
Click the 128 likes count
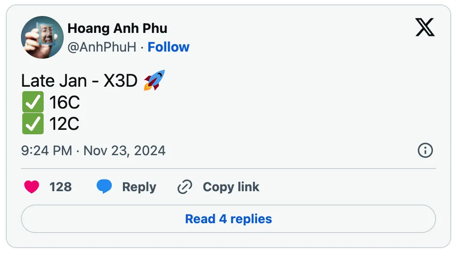61,187
